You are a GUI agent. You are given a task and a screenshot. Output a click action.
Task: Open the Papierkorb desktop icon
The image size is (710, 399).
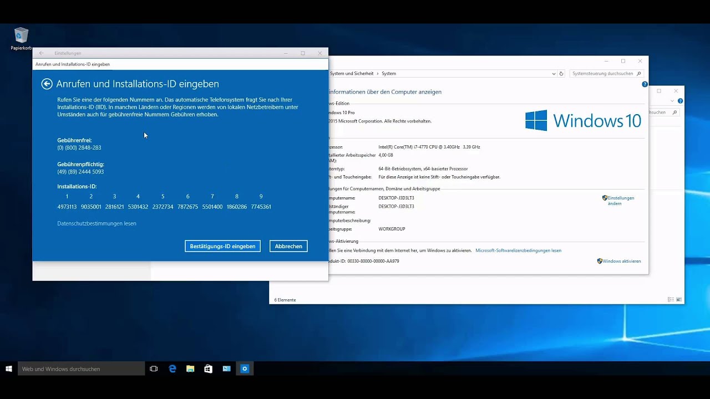(21, 39)
